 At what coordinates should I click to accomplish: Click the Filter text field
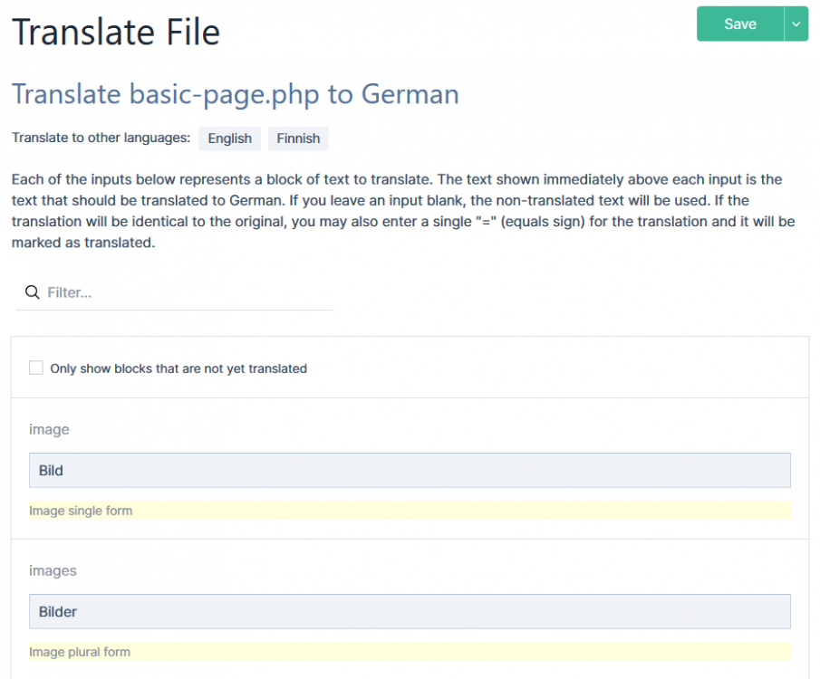point(172,292)
